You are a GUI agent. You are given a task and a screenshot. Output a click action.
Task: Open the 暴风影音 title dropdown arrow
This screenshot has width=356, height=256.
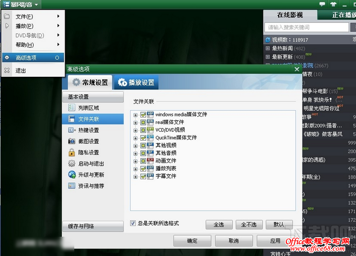pos(36,5)
